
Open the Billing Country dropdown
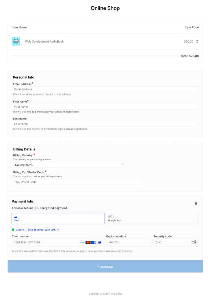pyautogui.click(x=69, y=165)
